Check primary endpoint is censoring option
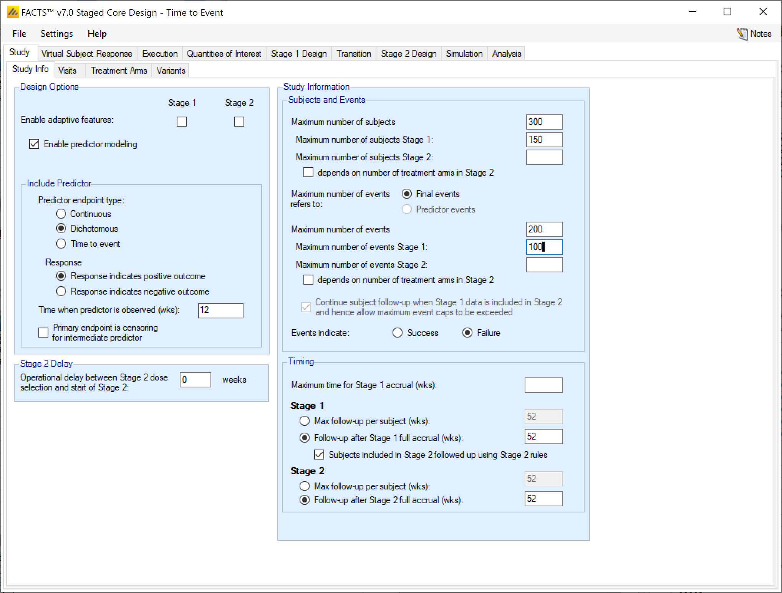782x593 pixels. click(43, 332)
